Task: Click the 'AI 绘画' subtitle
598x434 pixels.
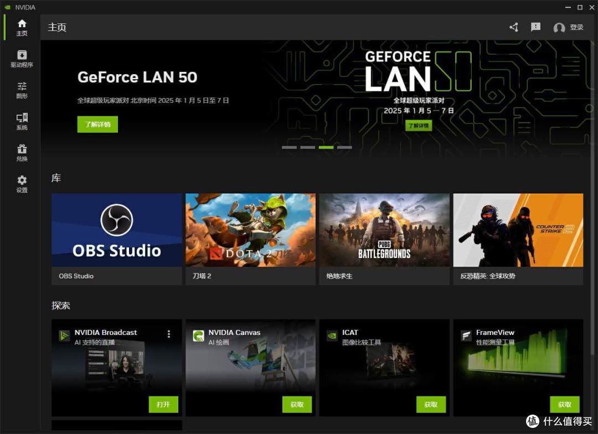Action: pyautogui.click(x=219, y=343)
